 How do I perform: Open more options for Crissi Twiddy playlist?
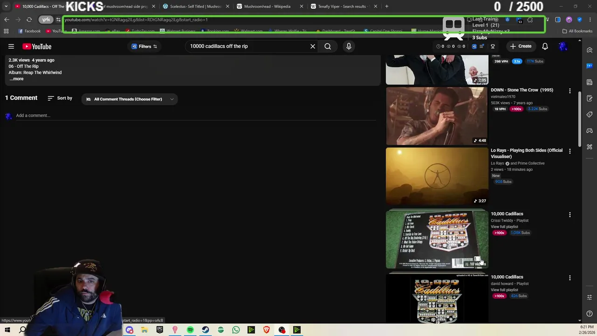tap(569, 215)
